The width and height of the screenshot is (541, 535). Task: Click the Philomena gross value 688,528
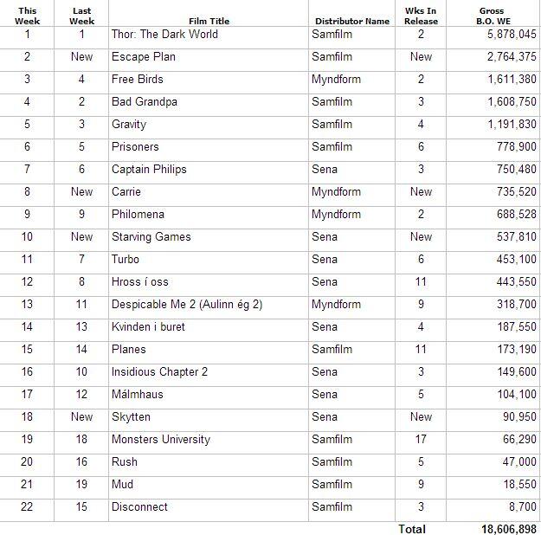click(x=516, y=215)
